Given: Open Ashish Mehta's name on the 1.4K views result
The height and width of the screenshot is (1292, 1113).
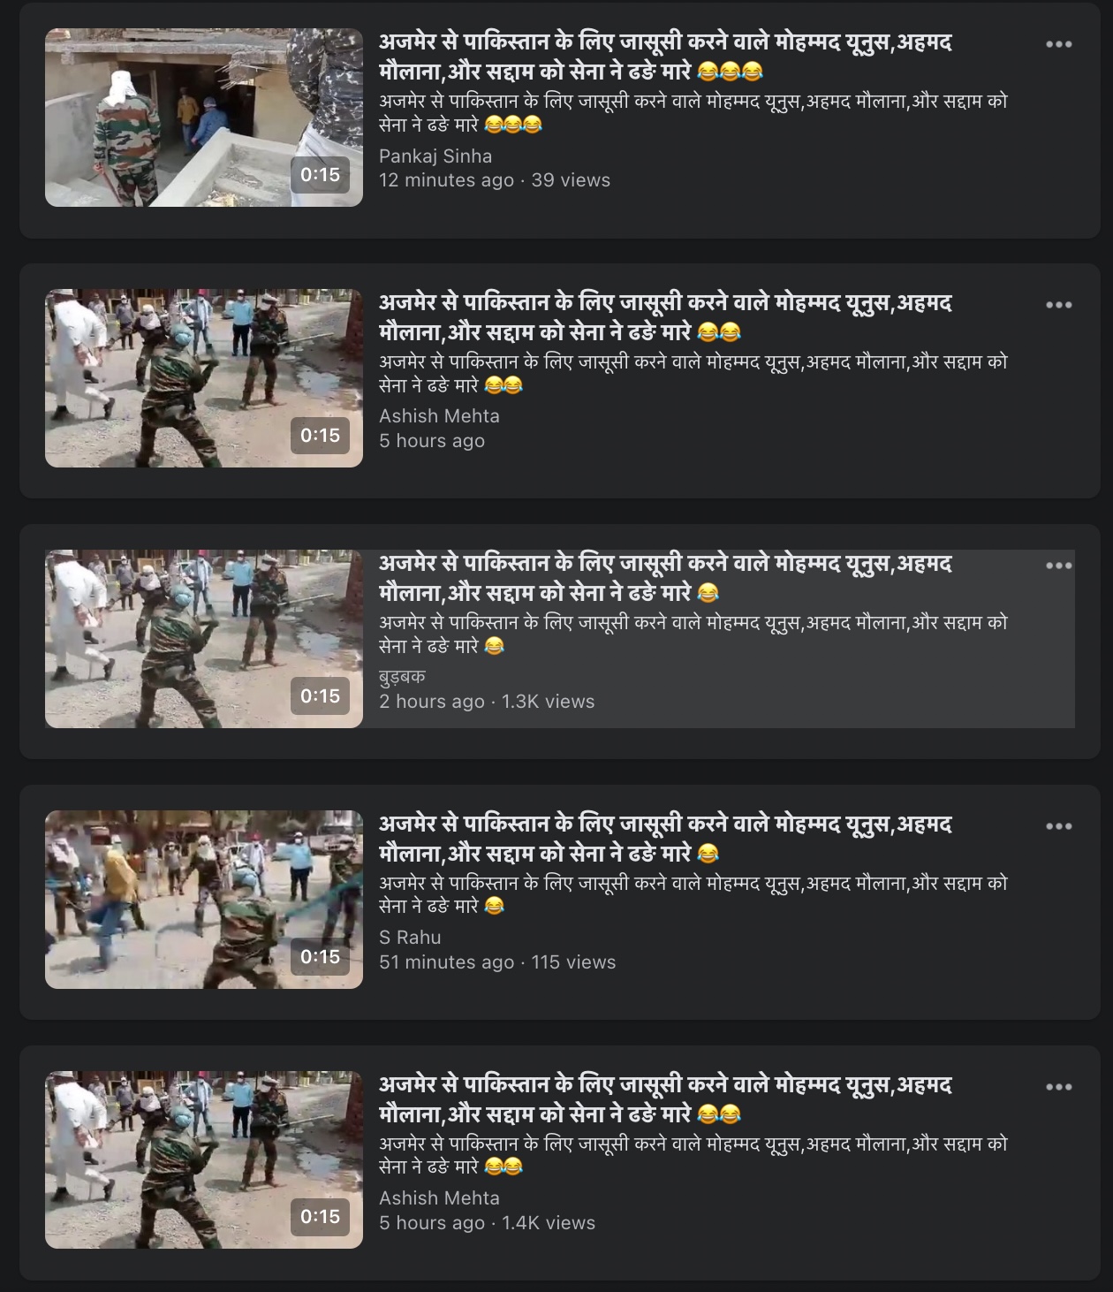Looking at the screenshot, I should [x=439, y=1198].
